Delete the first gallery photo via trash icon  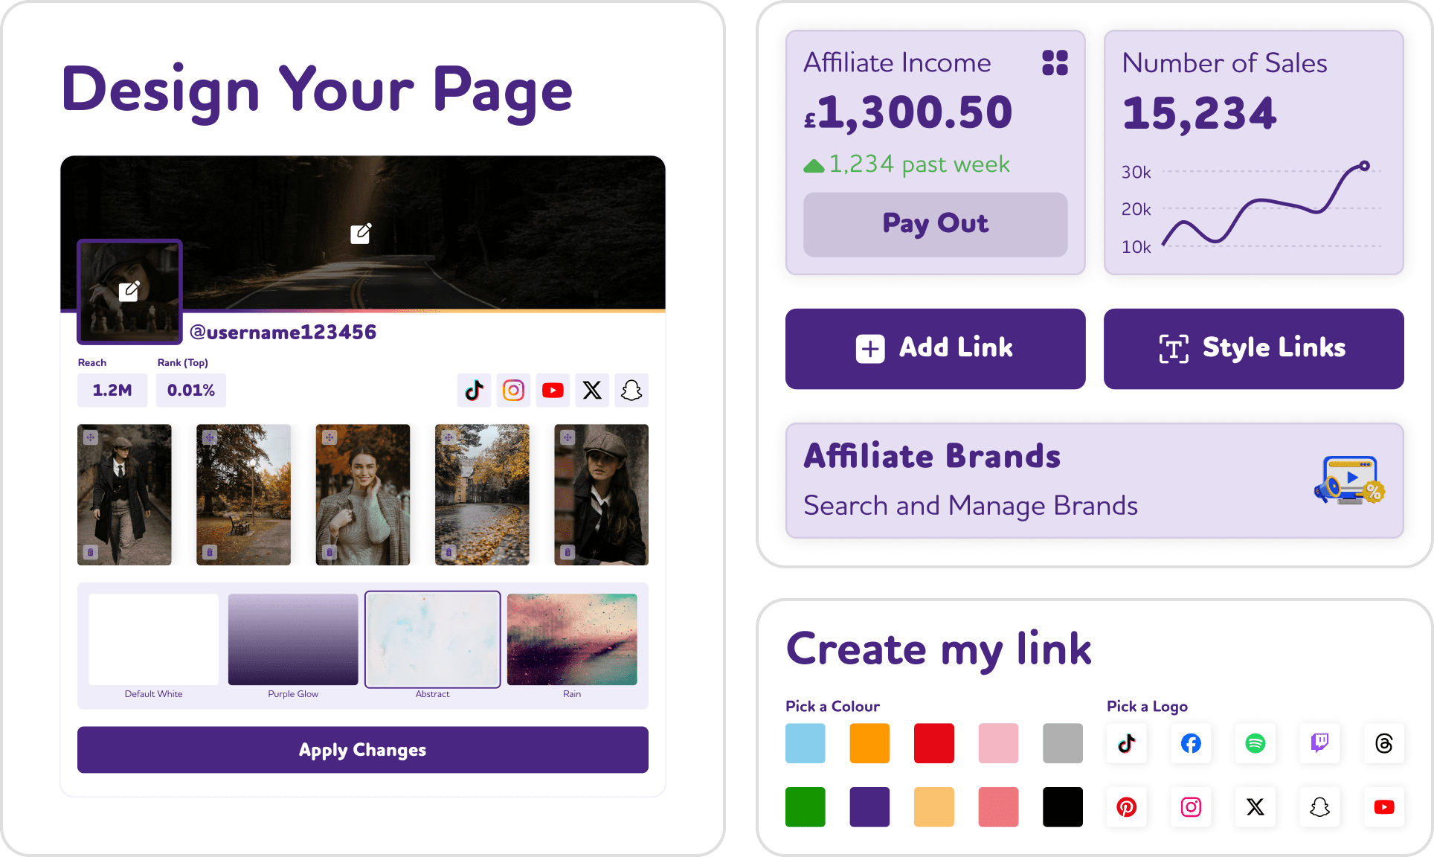(x=90, y=552)
